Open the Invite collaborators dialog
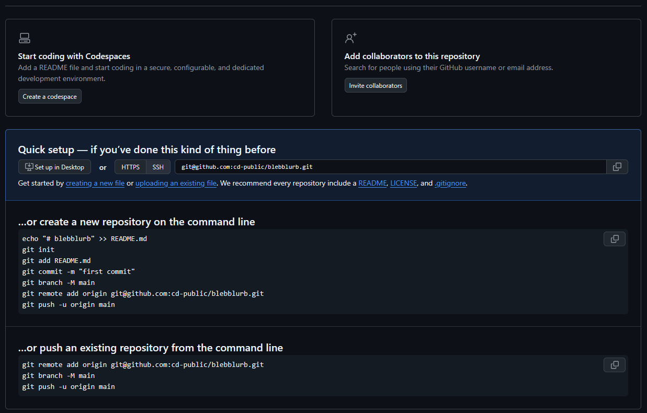647x413 pixels. pos(376,86)
